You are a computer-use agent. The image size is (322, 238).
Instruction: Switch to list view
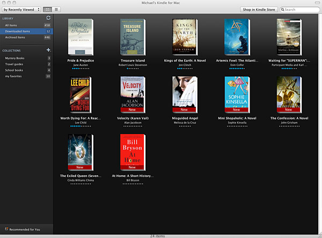pyautogui.click(x=56, y=10)
